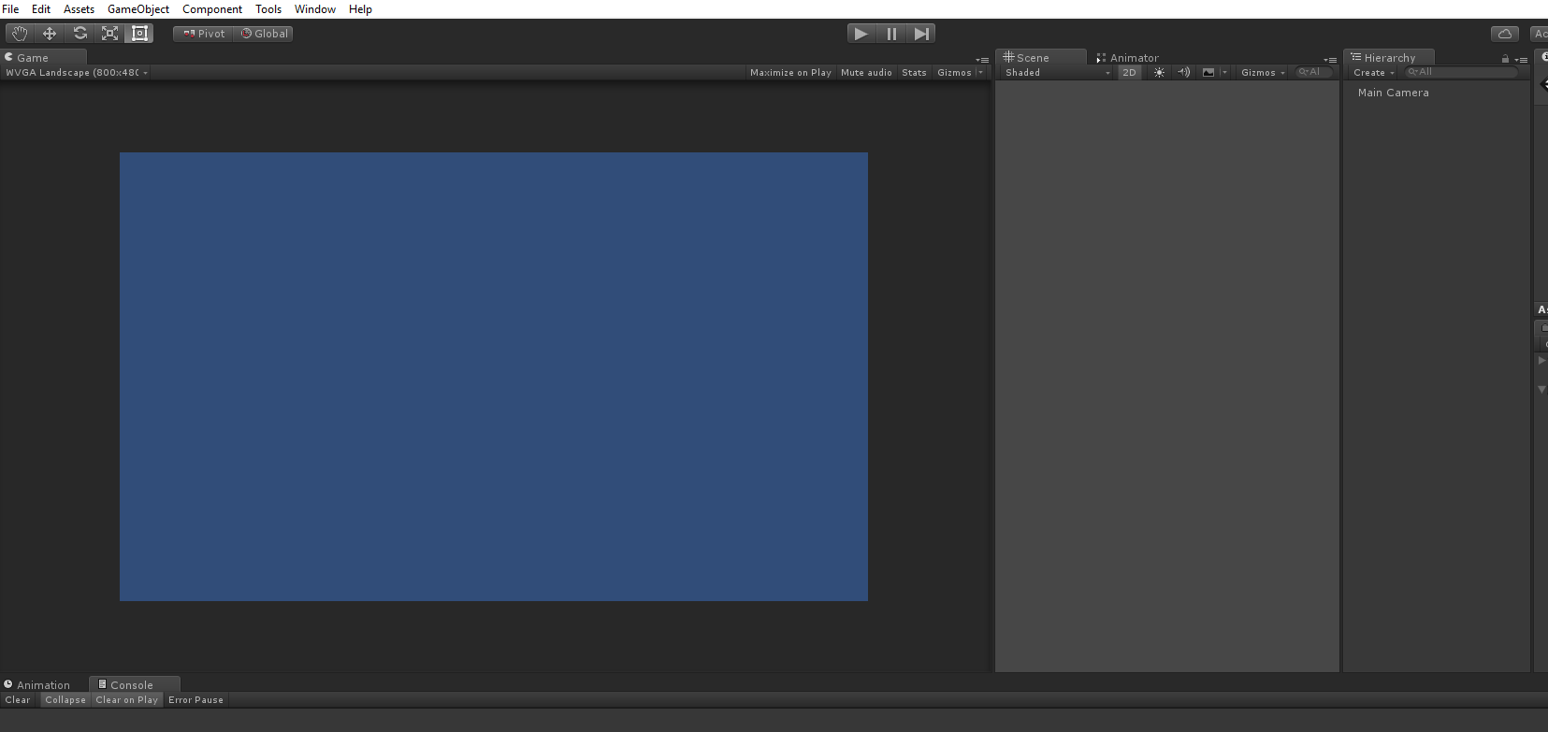Toggle Error Pause in Console
Image resolution: width=1548 pixels, height=732 pixels.
pyautogui.click(x=196, y=699)
